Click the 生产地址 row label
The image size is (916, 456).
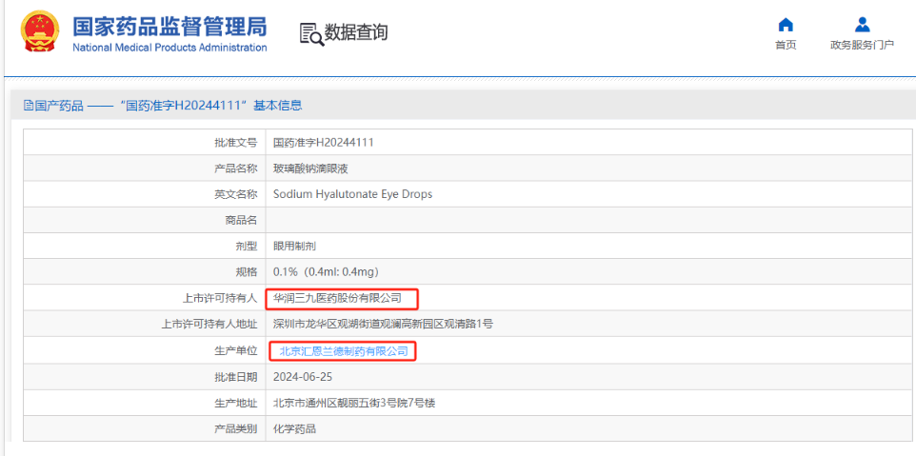pyautogui.click(x=235, y=403)
